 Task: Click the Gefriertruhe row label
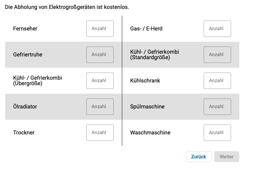pos(28,55)
